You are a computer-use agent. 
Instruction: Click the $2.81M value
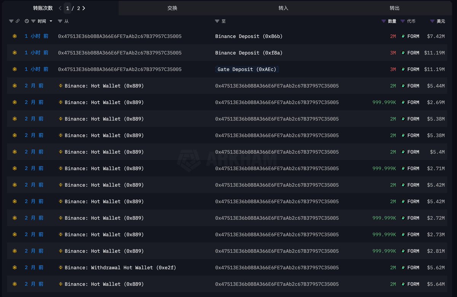436,251
